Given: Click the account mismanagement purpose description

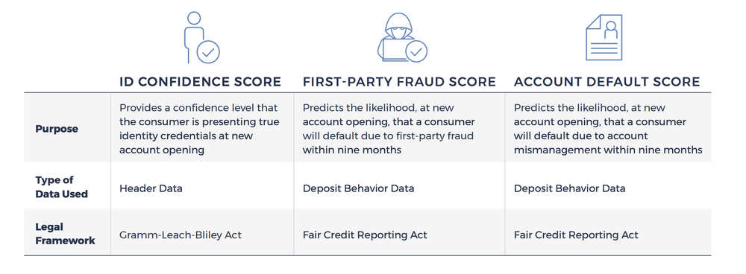Looking at the screenshot, I should [x=608, y=129].
